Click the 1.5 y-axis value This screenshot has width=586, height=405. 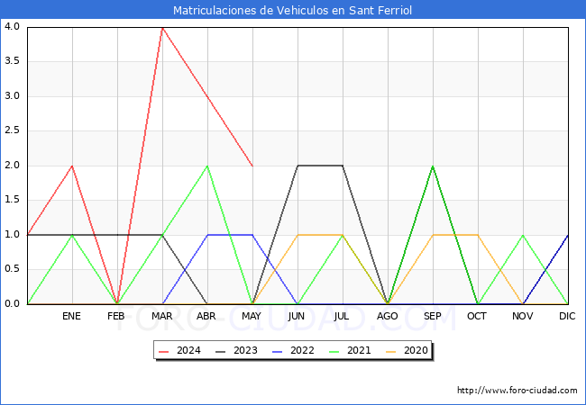(12, 200)
